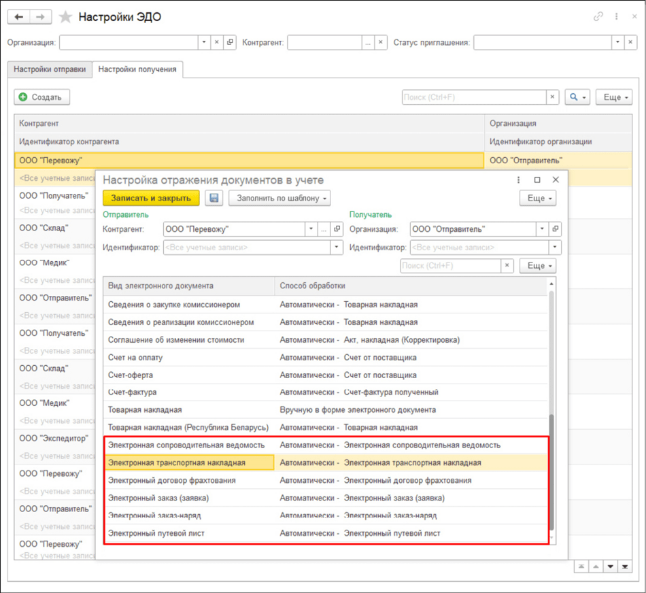
Task: Click the forward arrow navigation button
Action: 40,17
